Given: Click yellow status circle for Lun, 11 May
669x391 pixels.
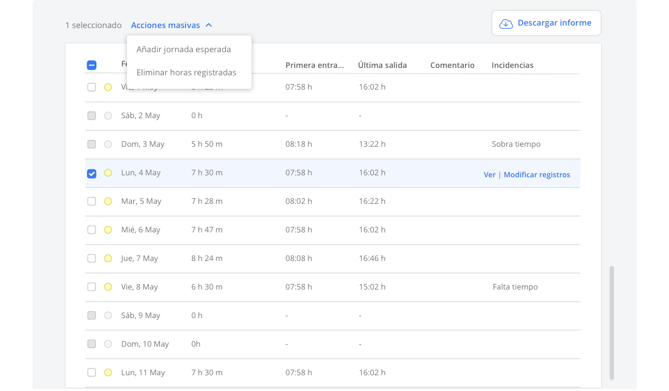Looking at the screenshot, I should click(108, 373).
